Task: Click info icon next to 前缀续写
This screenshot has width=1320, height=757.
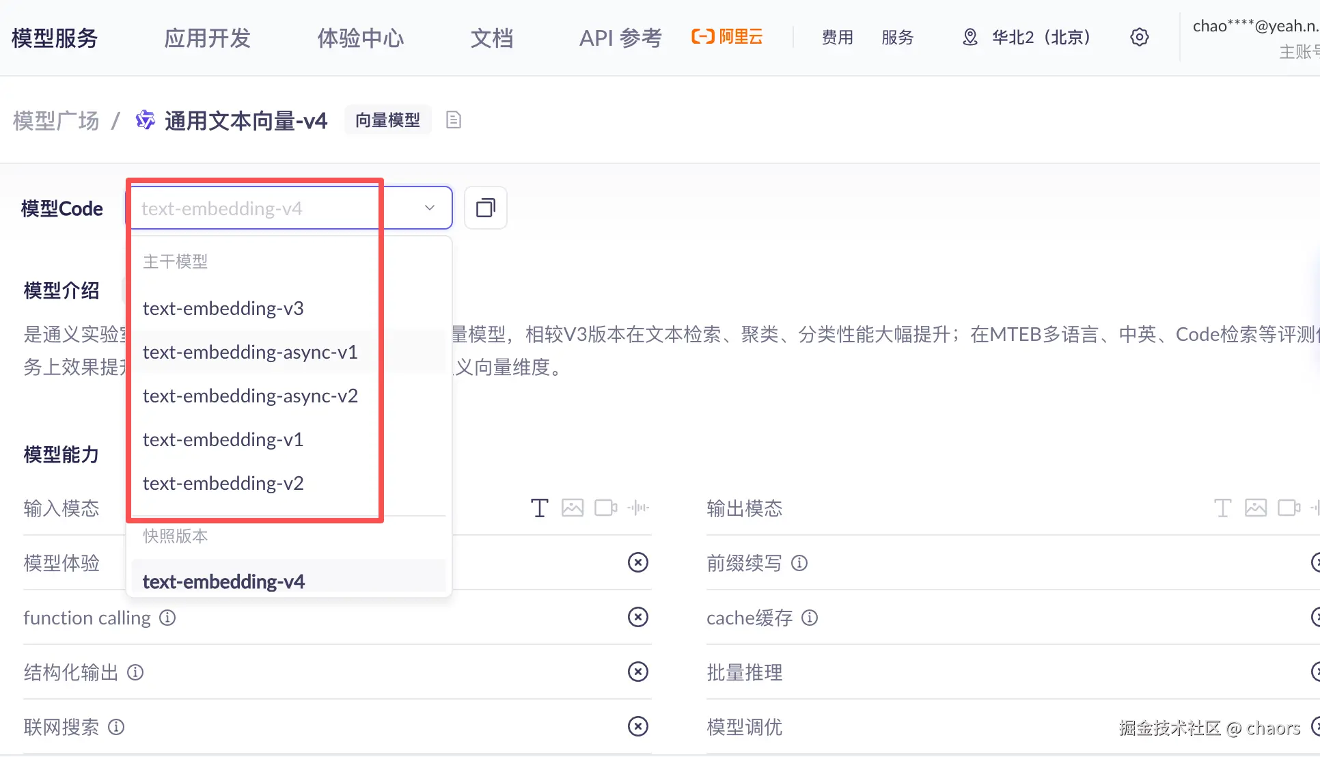Action: coord(799,563)
